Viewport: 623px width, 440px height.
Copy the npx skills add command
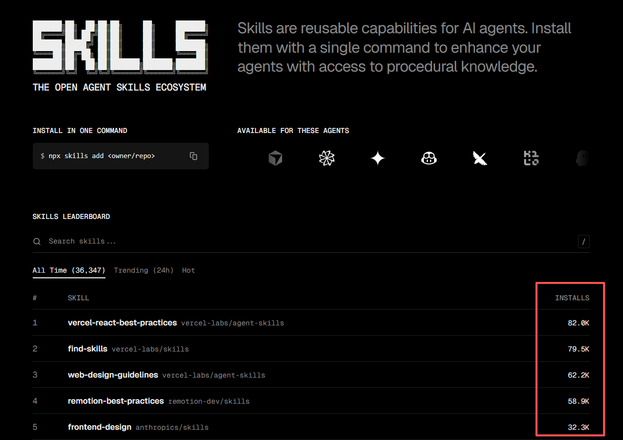click(x=194, y=156)
